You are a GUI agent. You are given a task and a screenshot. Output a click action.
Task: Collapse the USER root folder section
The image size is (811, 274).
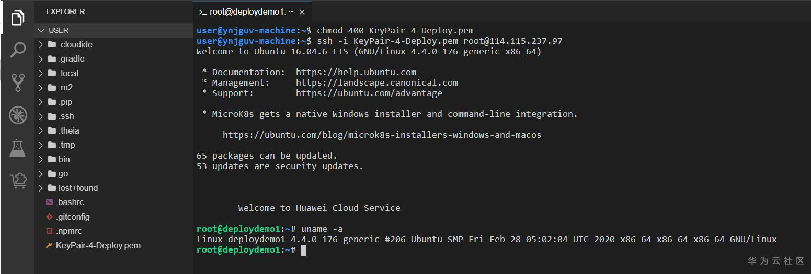[x=42, y=30]
